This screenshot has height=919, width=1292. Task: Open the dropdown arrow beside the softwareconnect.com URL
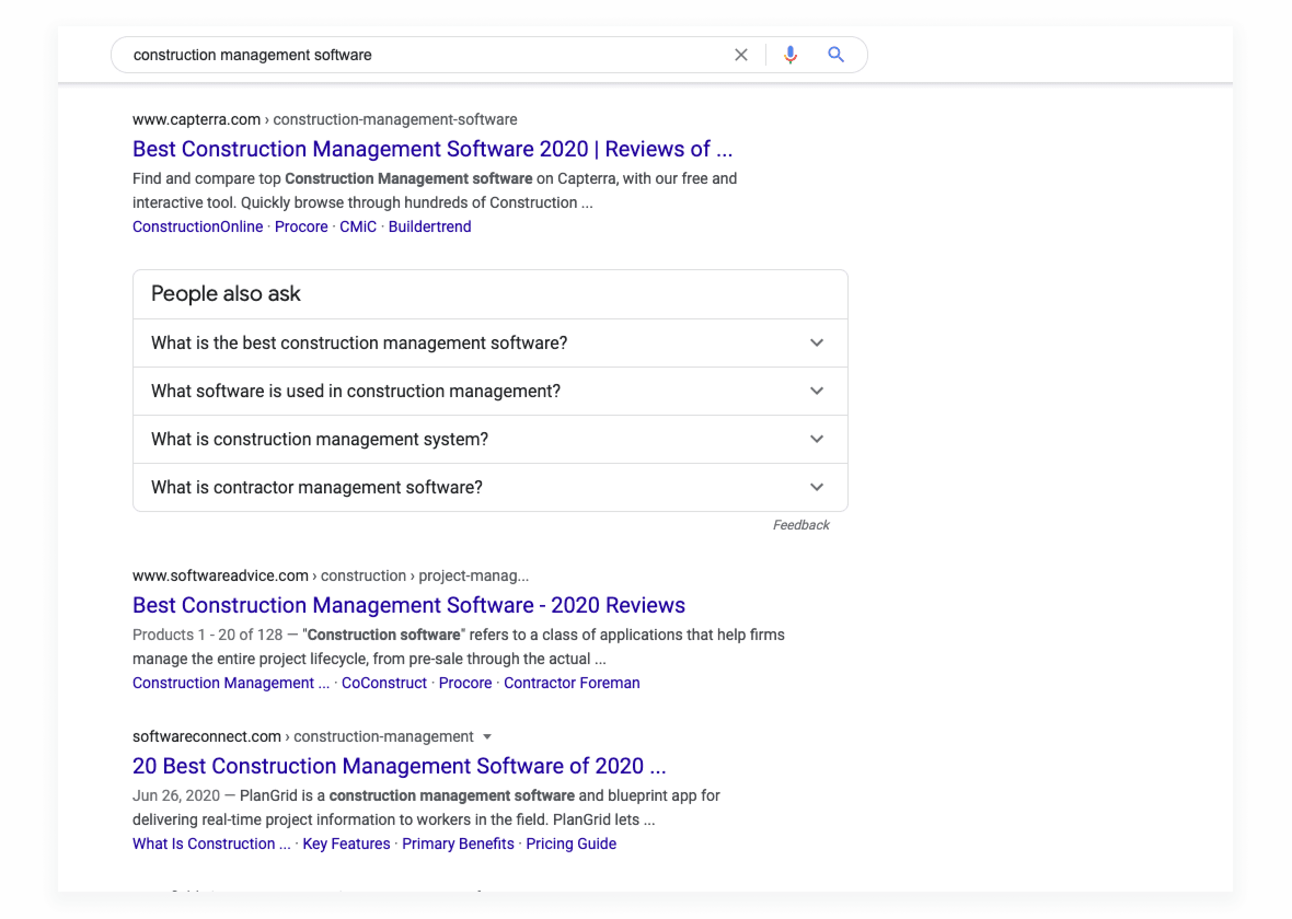click(487, 737)
